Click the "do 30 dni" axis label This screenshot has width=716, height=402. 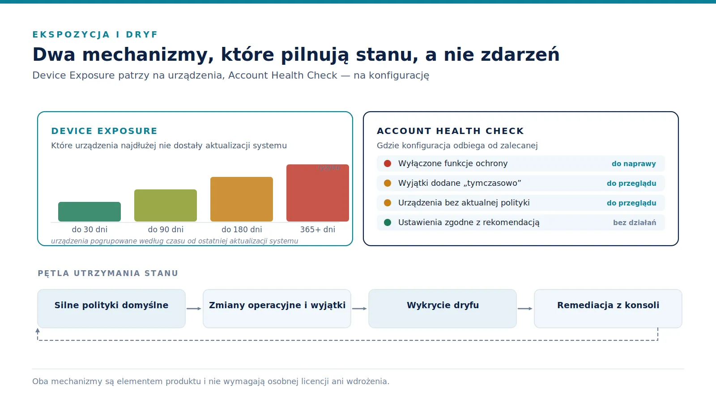click(89, 230)
